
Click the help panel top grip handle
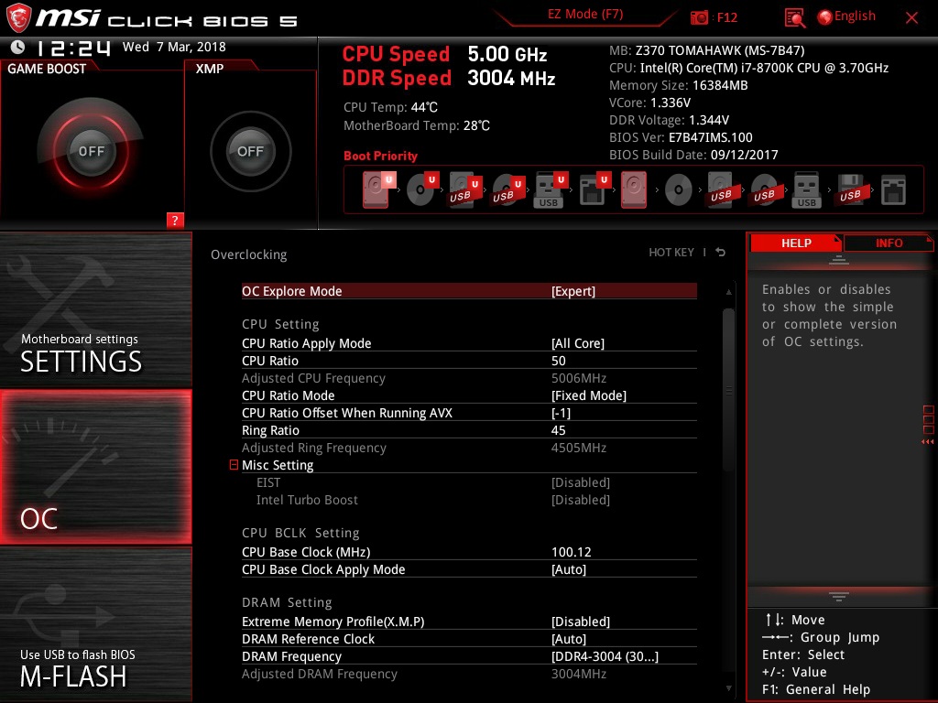(839, 260)
